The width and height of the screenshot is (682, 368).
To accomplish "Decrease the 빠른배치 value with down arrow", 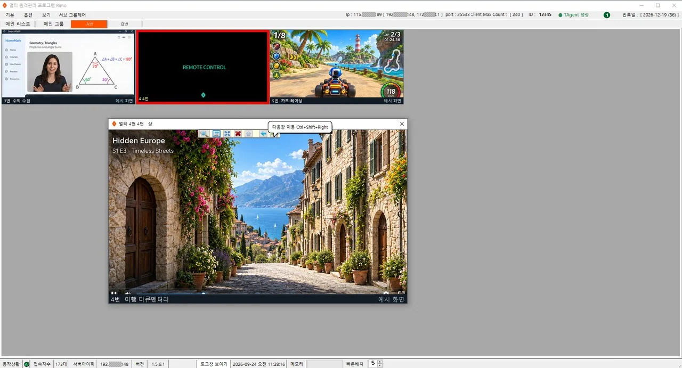I will coord(380,366).
